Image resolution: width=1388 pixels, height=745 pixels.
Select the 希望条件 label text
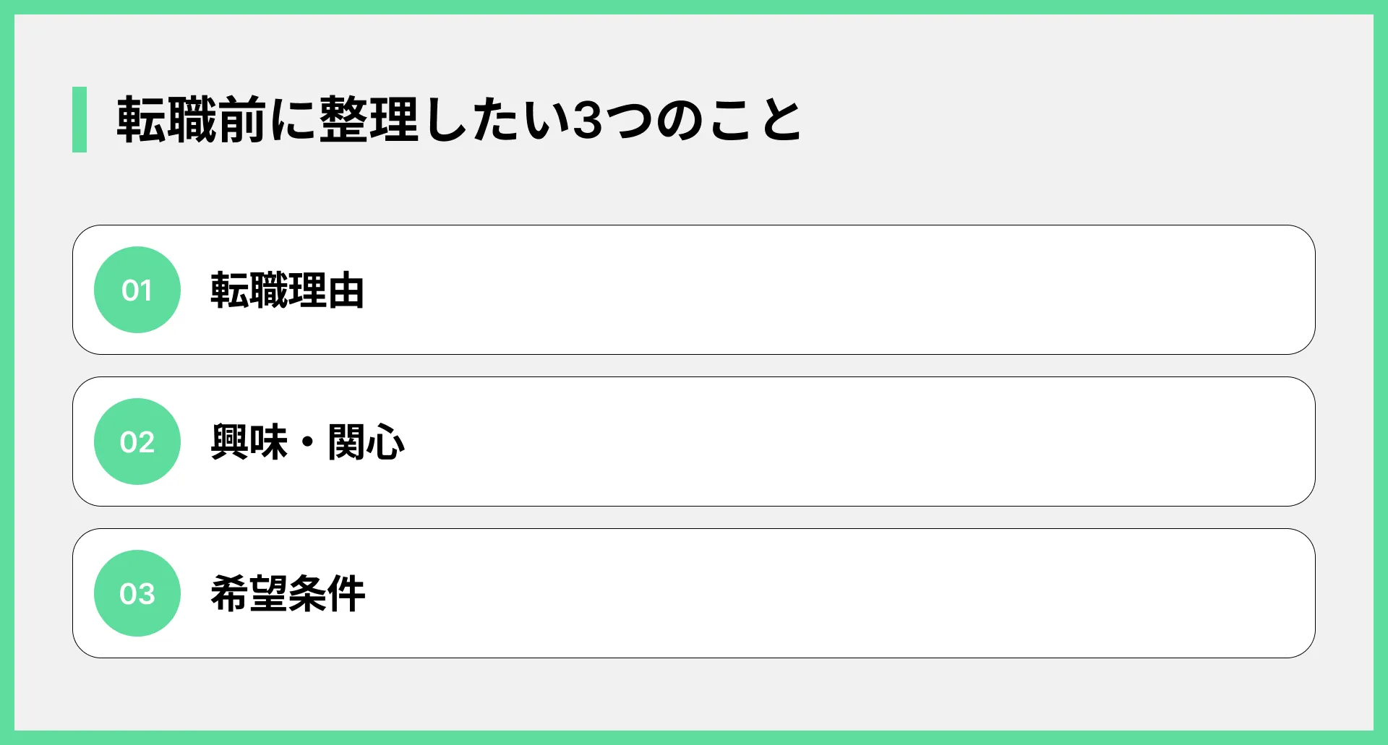tap(288, 594)
